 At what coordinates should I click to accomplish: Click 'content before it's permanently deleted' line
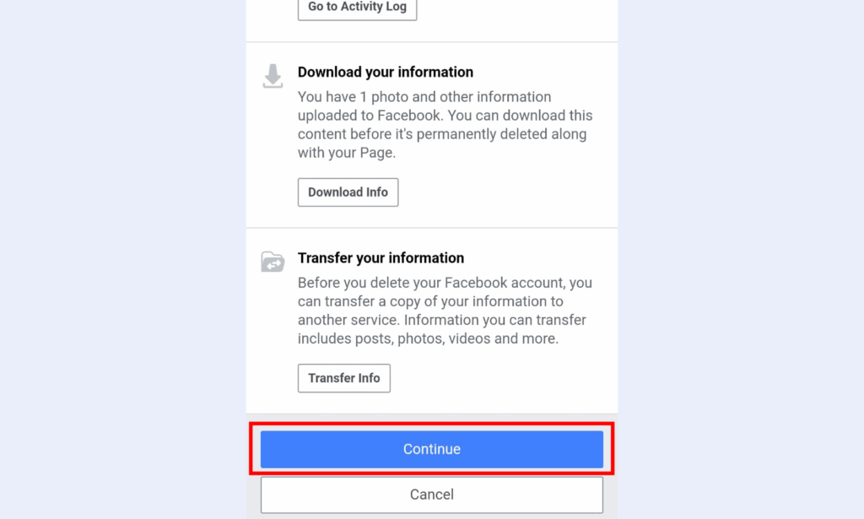pyautogui.click(x=442, y=134)
